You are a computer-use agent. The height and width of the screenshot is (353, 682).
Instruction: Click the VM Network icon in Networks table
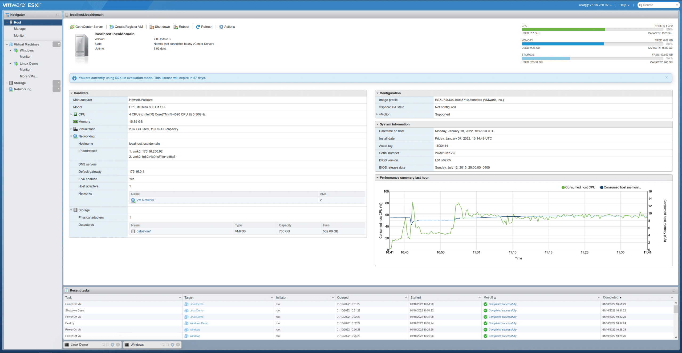pyautogui.click(x=133, y=200)
